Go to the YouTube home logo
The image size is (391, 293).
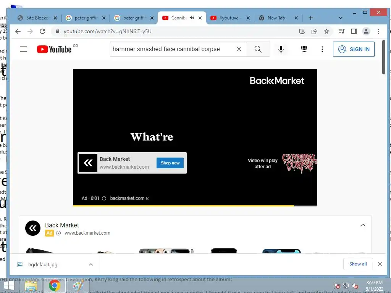tap(54, 49)
